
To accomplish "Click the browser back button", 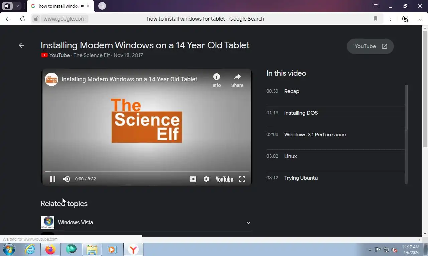I will (8, 19).
